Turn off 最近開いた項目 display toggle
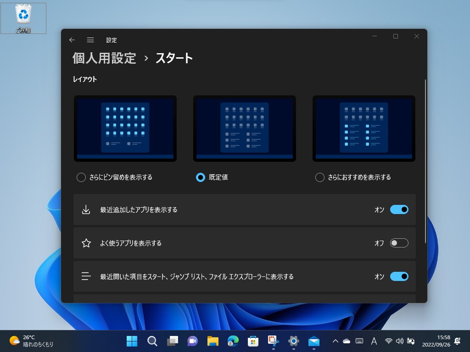470x352 pixels. (399, 276)
